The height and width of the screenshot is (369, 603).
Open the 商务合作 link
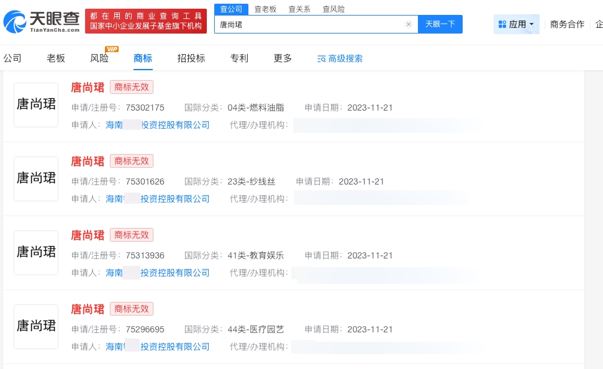click(567, 24)
